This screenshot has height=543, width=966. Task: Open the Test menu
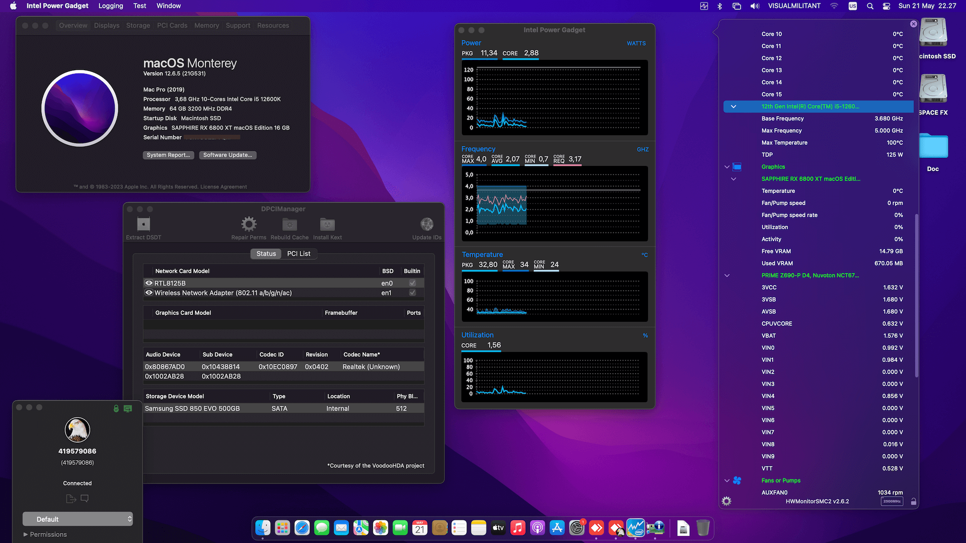pyautogui.click(x=140, y=6)
